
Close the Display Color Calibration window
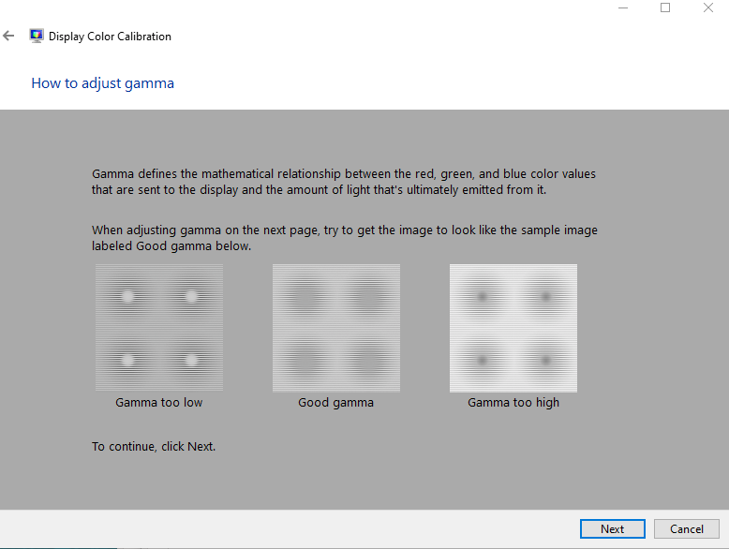pyautogui.click(x=708, y=7)
